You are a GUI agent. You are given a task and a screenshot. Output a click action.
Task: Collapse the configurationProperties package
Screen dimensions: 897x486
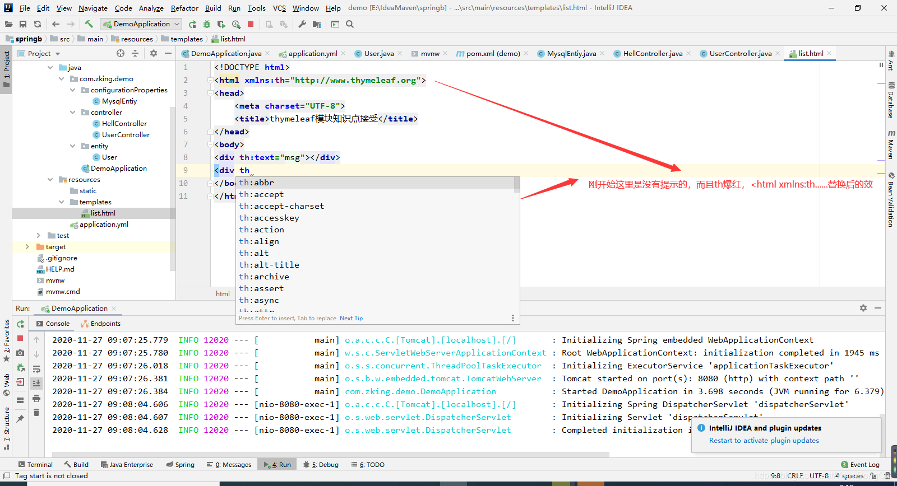(72, 90)
